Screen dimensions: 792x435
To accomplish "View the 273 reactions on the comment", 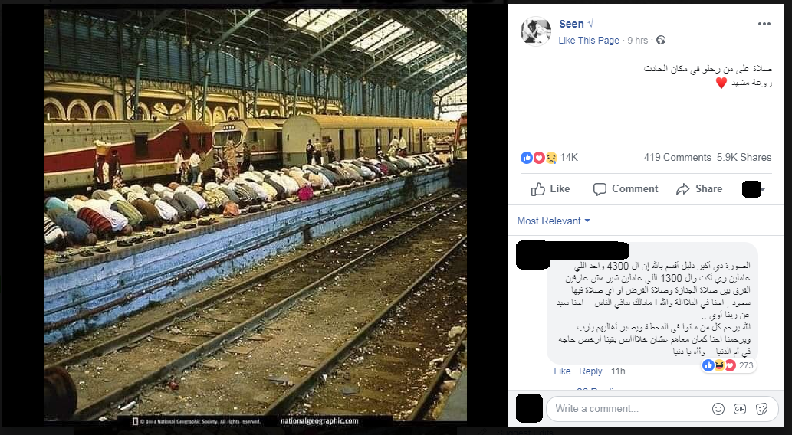I will pos(728,365).
